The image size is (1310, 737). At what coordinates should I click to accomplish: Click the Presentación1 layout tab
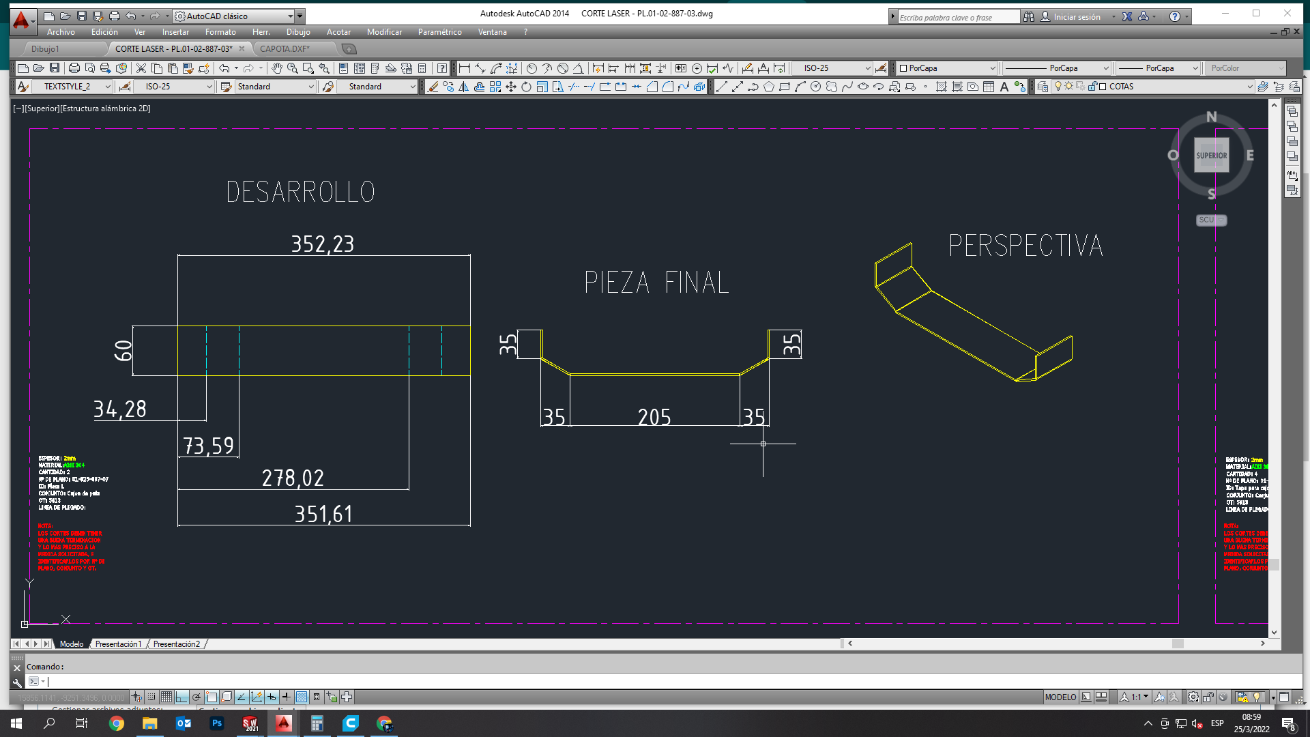pyautogui.click(x=118, y=644)
